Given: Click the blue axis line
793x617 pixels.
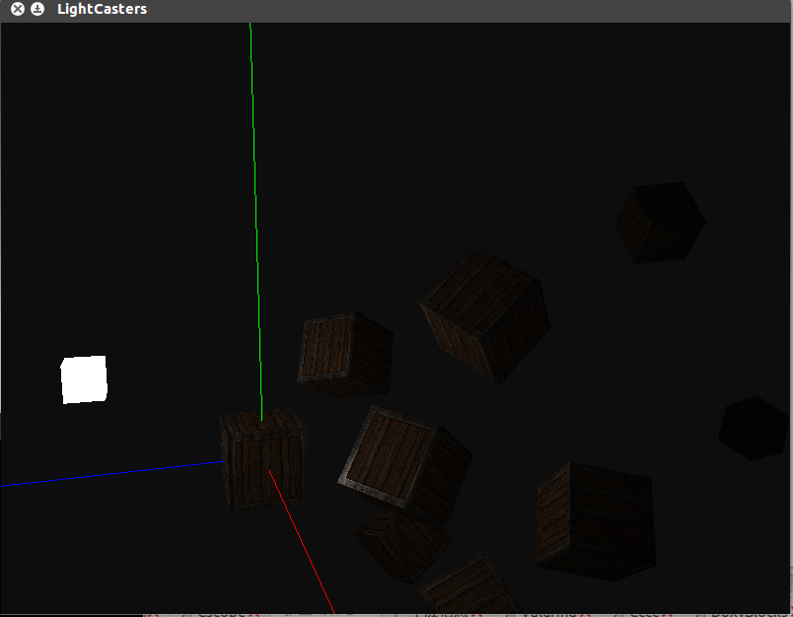Looking at the screenshot, I should point(111,473).
